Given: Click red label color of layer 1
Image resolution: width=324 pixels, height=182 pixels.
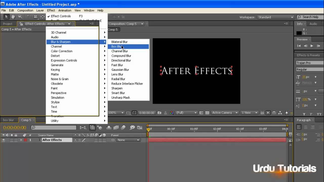Looking at the screenshot, I should click(x=25, y=140).
